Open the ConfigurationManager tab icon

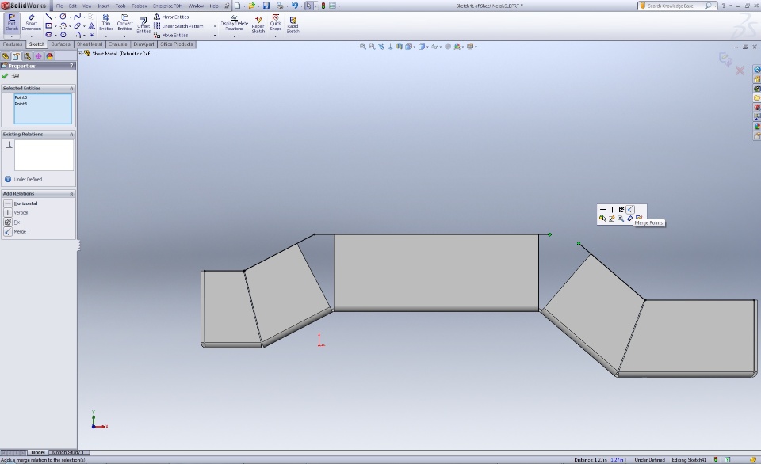point(27,56)
